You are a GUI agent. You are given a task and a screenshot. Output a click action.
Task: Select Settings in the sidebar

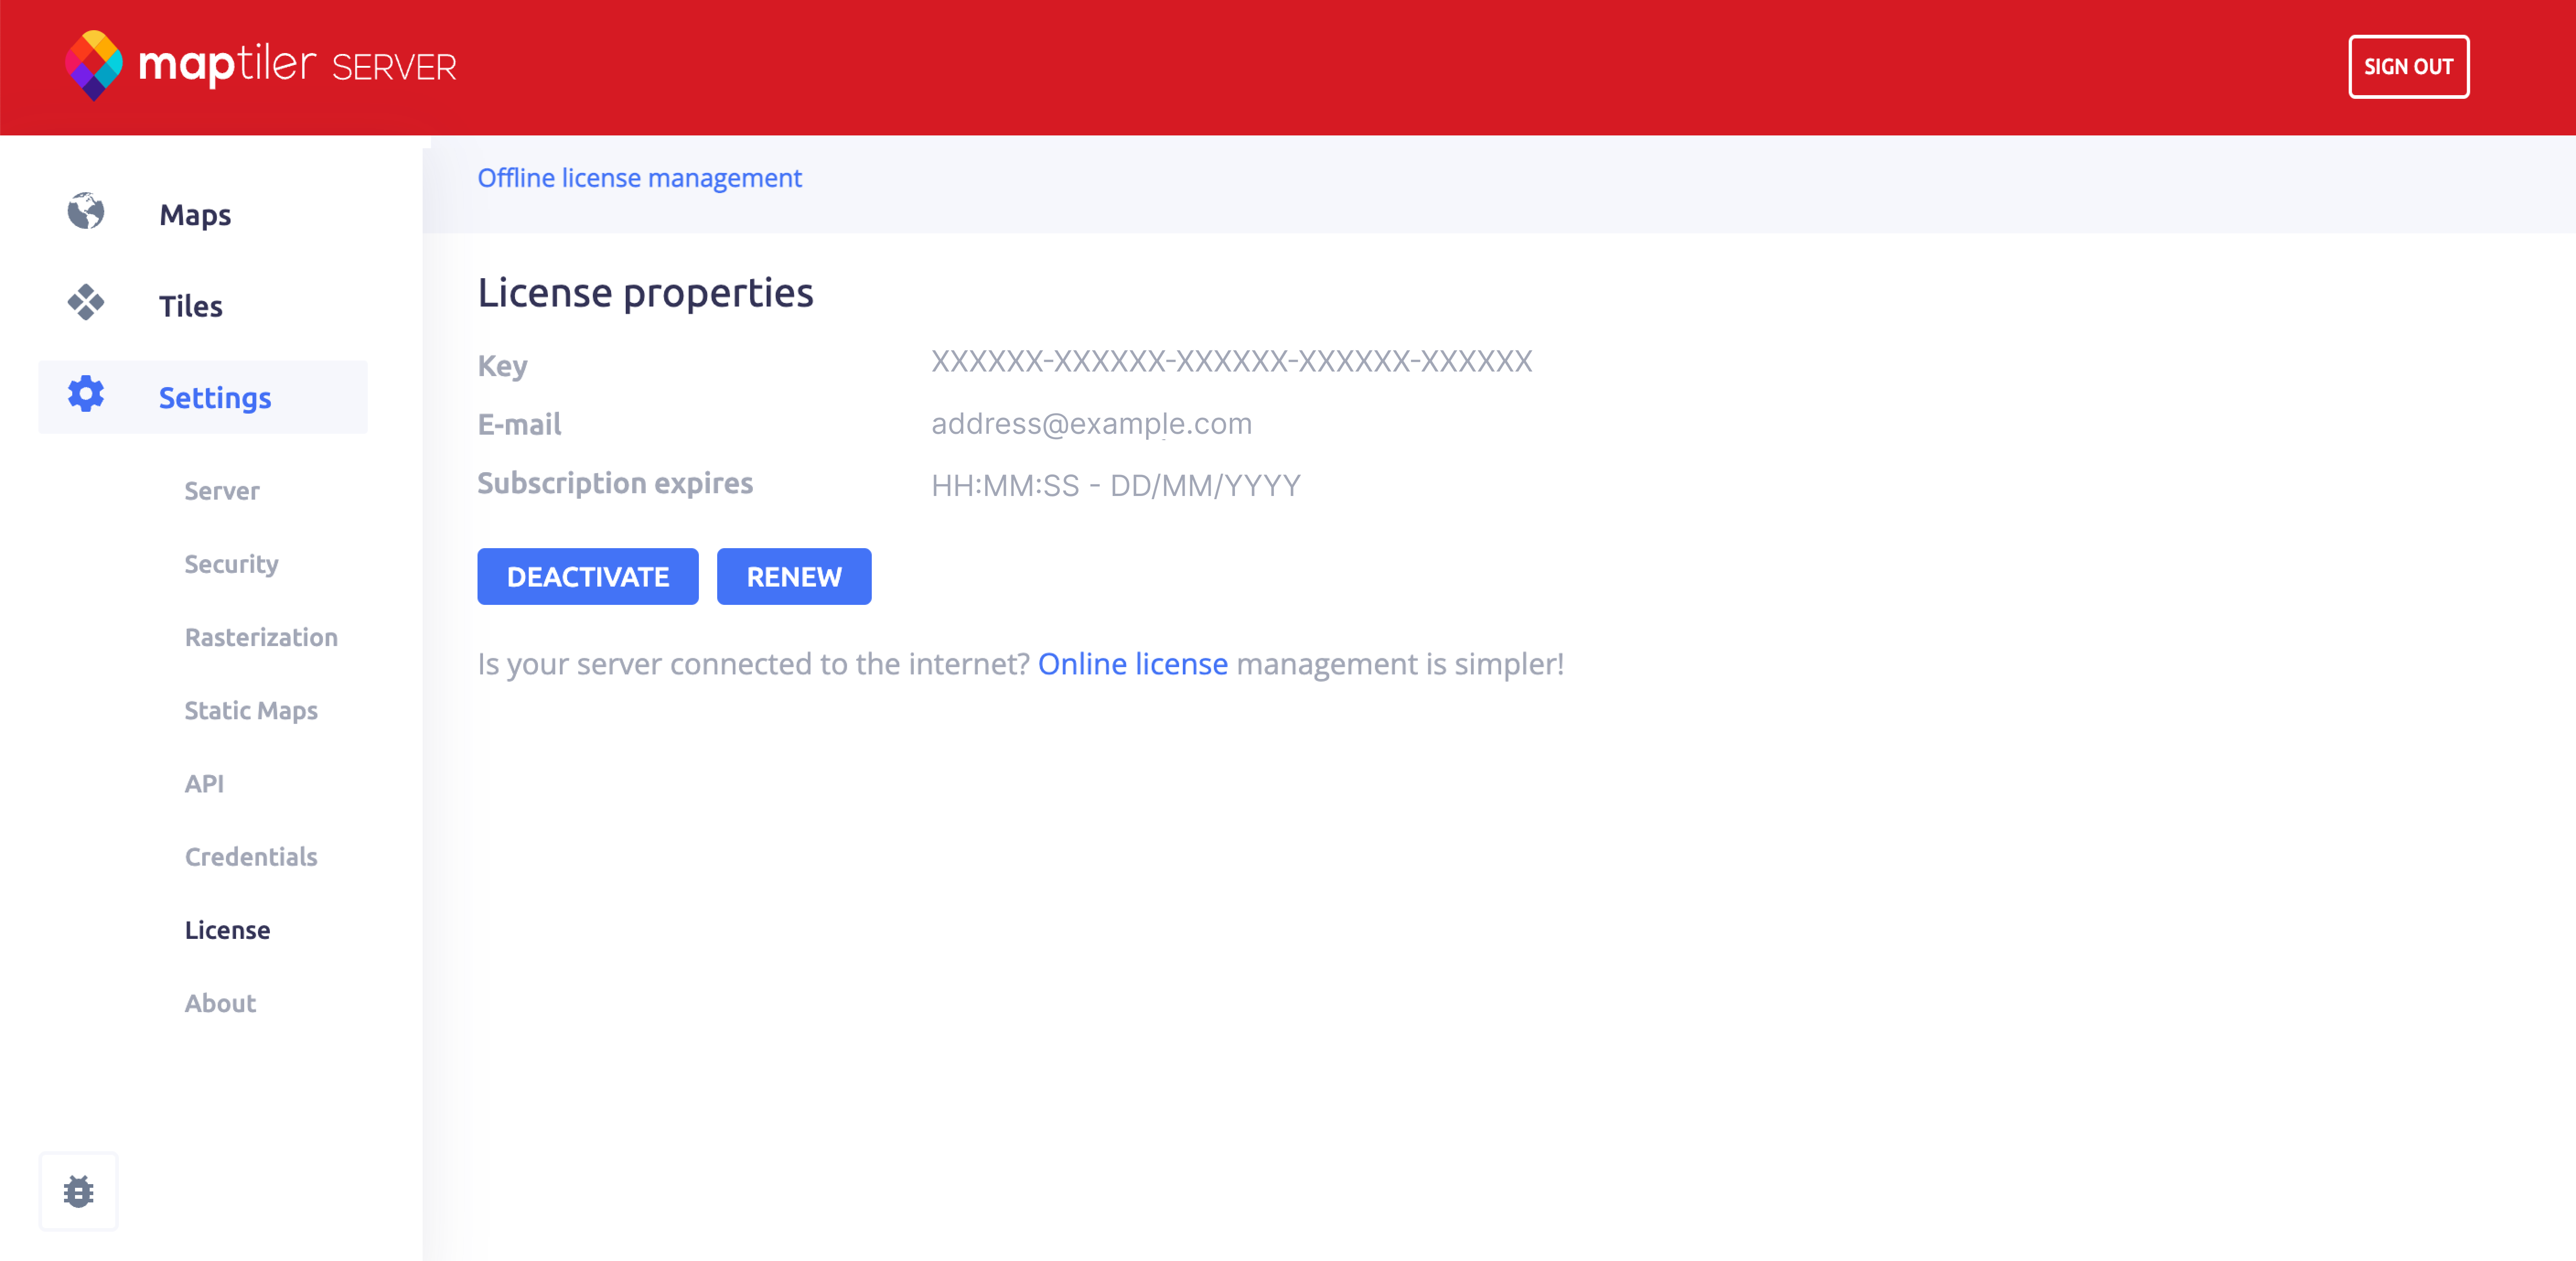coord(215,398)
